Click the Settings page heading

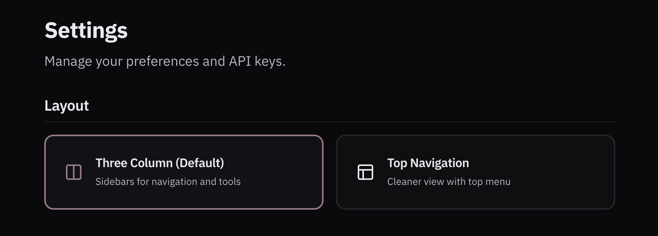point(86,31)
